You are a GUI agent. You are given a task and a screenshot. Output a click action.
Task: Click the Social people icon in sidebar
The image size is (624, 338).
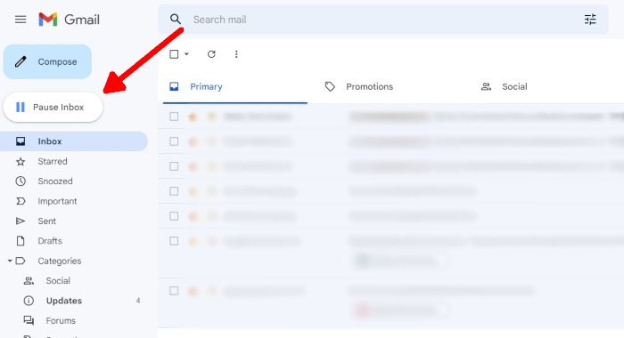pyautogui.click(x=29, y=281)
